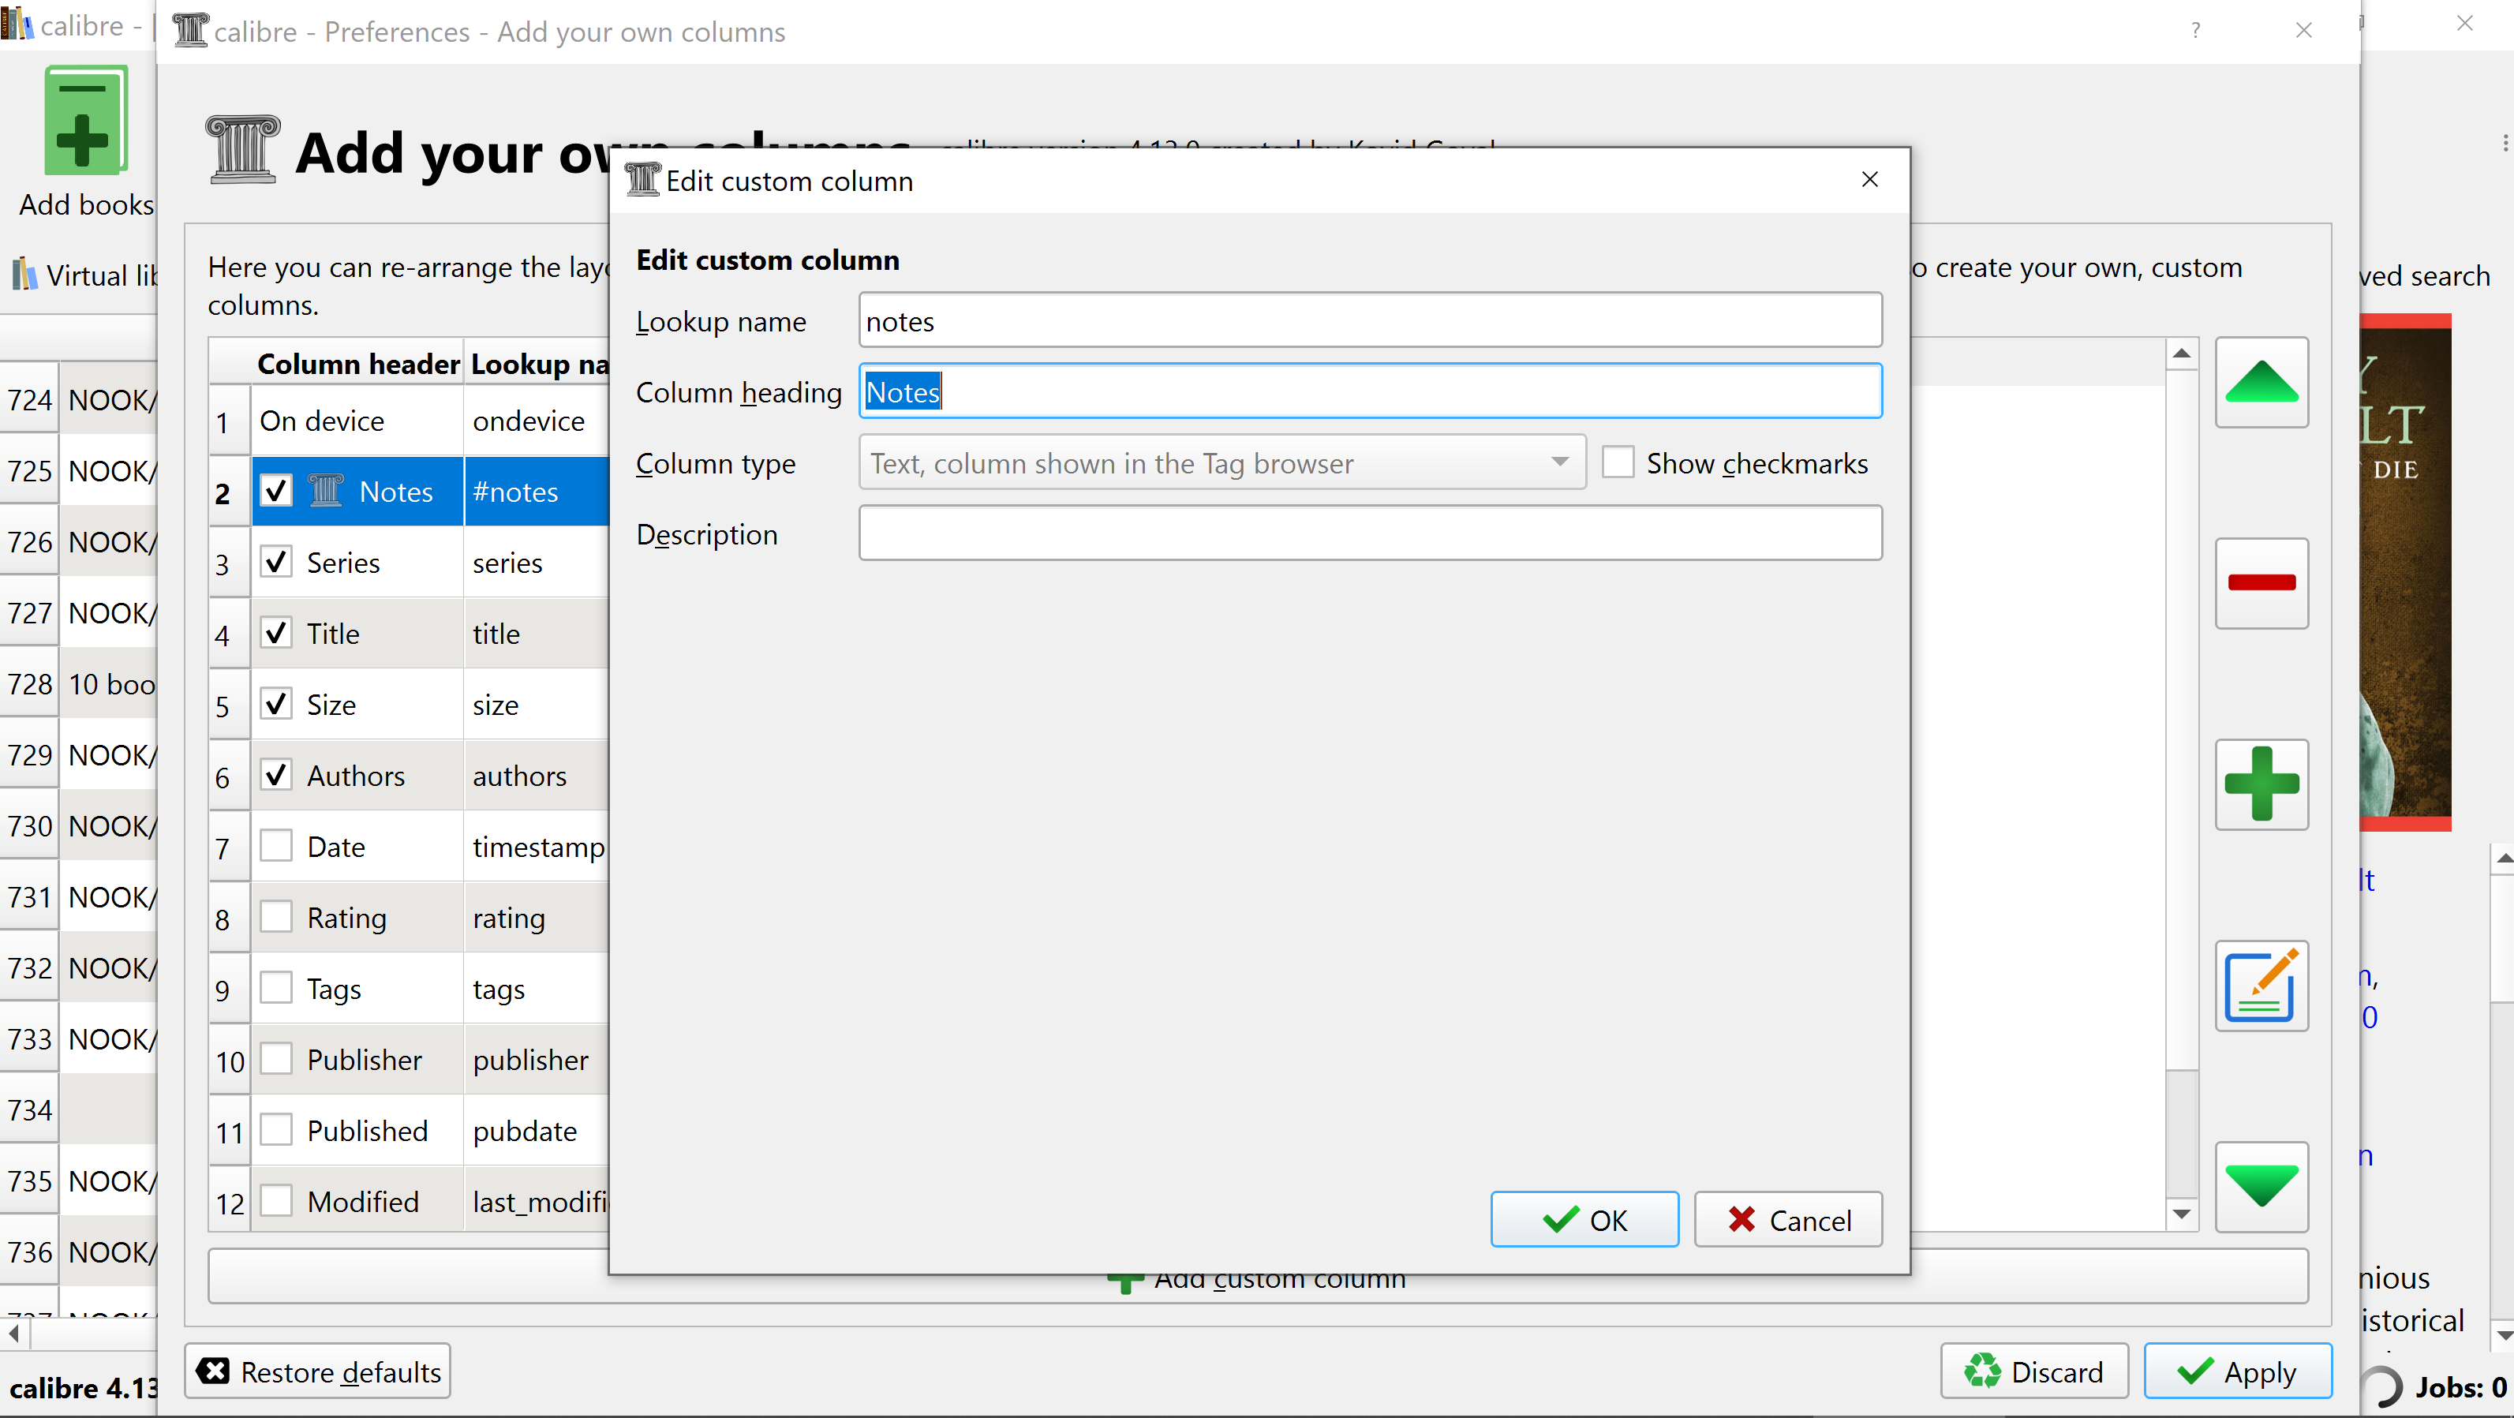Screen dimensions: 2514x1418
Task: Uncheck the Series column checkbox
Action: [276, 562]
